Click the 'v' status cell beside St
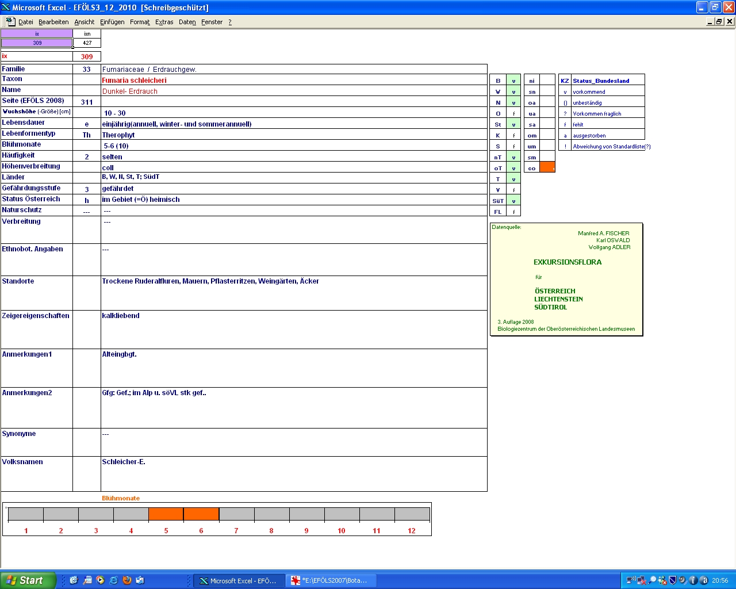This screenshot has height=589, width=736. tap(513, 124)
